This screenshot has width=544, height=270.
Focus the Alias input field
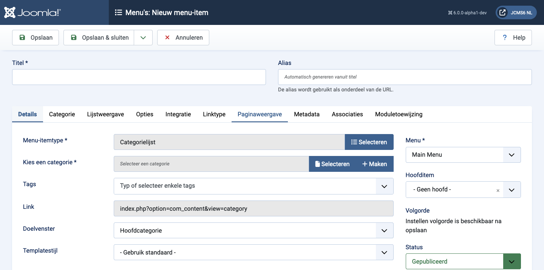coord(405,77)
